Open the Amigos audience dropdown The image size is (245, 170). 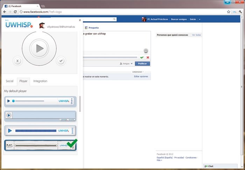[126, 64]
